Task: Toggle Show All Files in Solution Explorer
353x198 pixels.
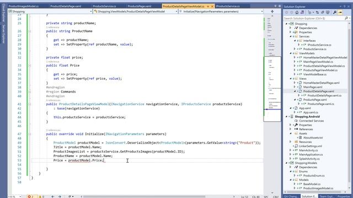Action: point(328,12)
